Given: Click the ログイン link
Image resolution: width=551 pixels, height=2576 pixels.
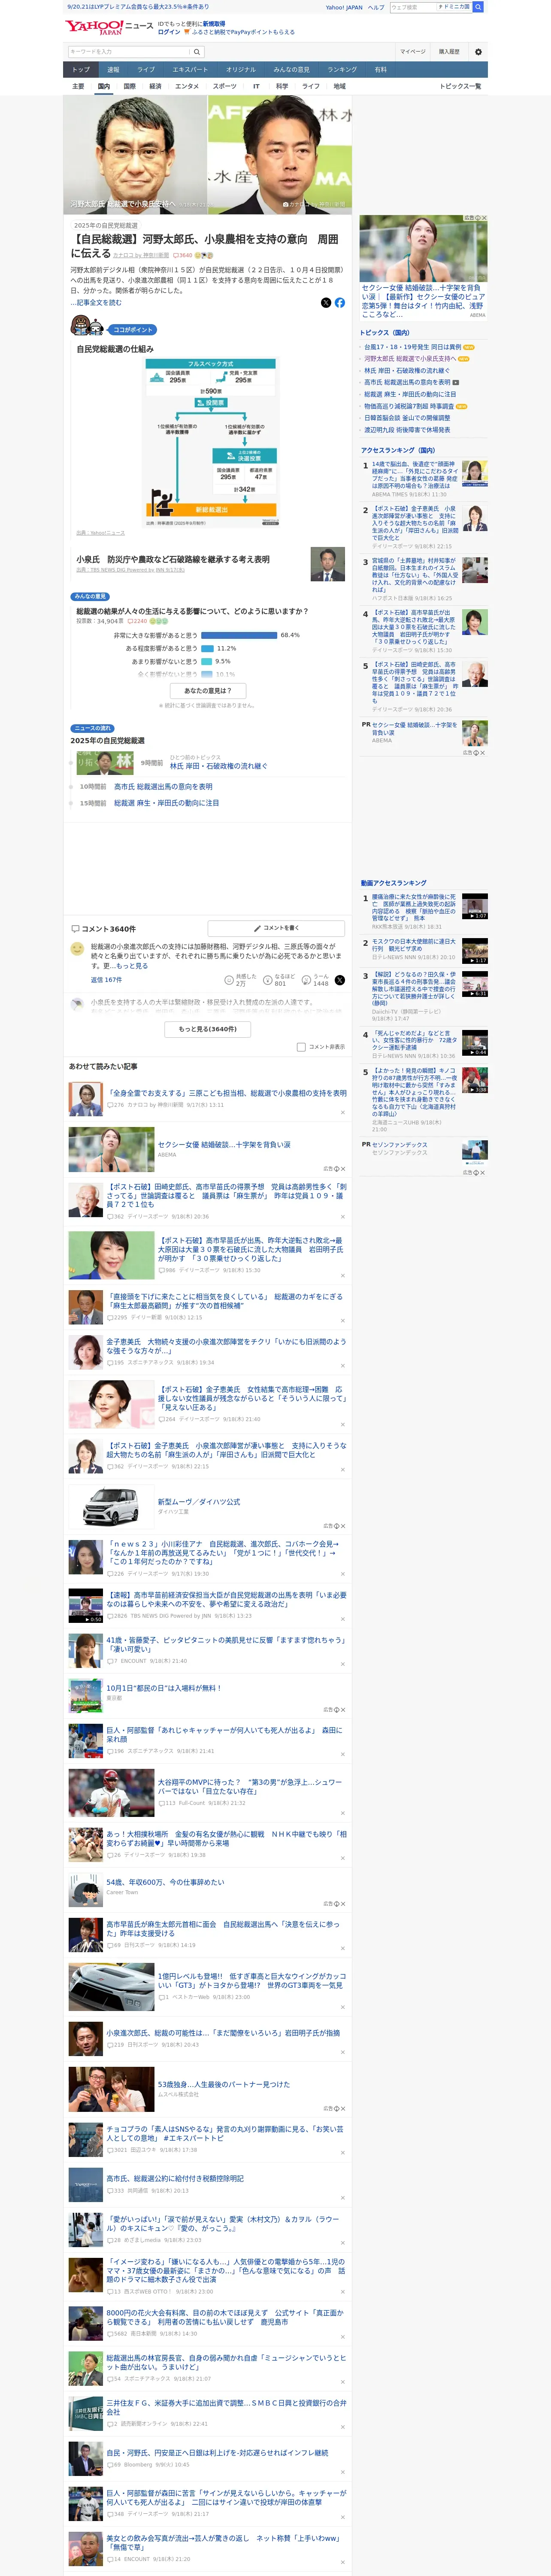Looking at the screenshot, I should point(169,32).
